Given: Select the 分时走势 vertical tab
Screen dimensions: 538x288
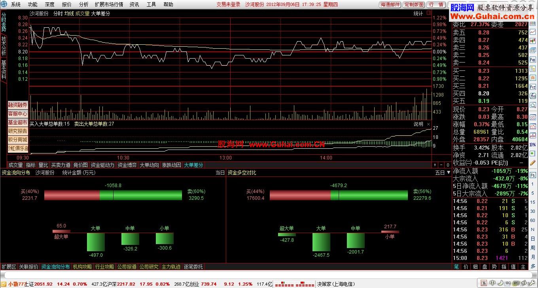Looking at the screenshot, I should [x=4, y=23].
